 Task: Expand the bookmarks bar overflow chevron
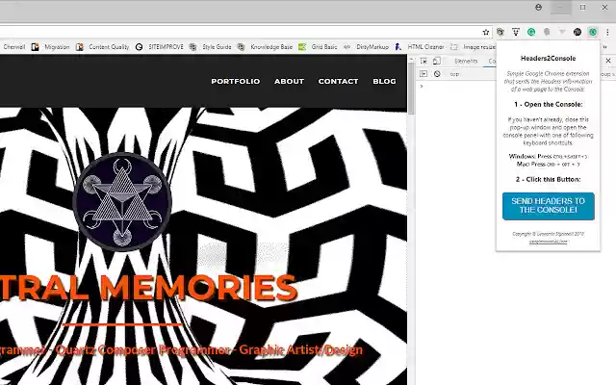[605, 47]
